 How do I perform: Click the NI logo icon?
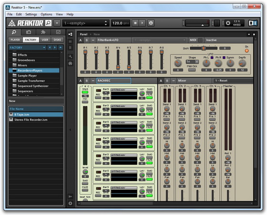click(253, 23)
